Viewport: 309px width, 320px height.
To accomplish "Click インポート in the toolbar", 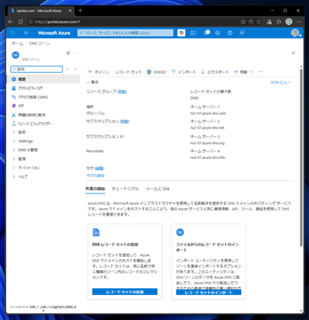I will tap(184, 72).
